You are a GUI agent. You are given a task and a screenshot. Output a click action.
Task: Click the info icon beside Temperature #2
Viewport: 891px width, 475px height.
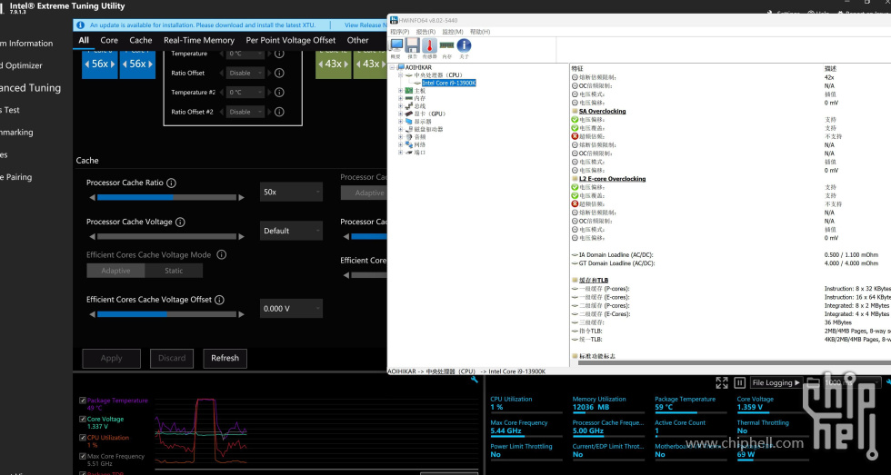click(x=279, y=92)
